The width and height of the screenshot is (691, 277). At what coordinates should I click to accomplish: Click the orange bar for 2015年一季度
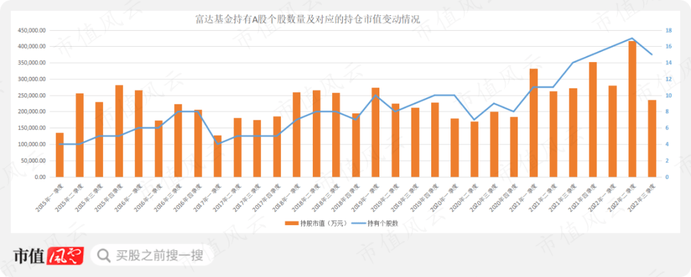coord(60,155)
